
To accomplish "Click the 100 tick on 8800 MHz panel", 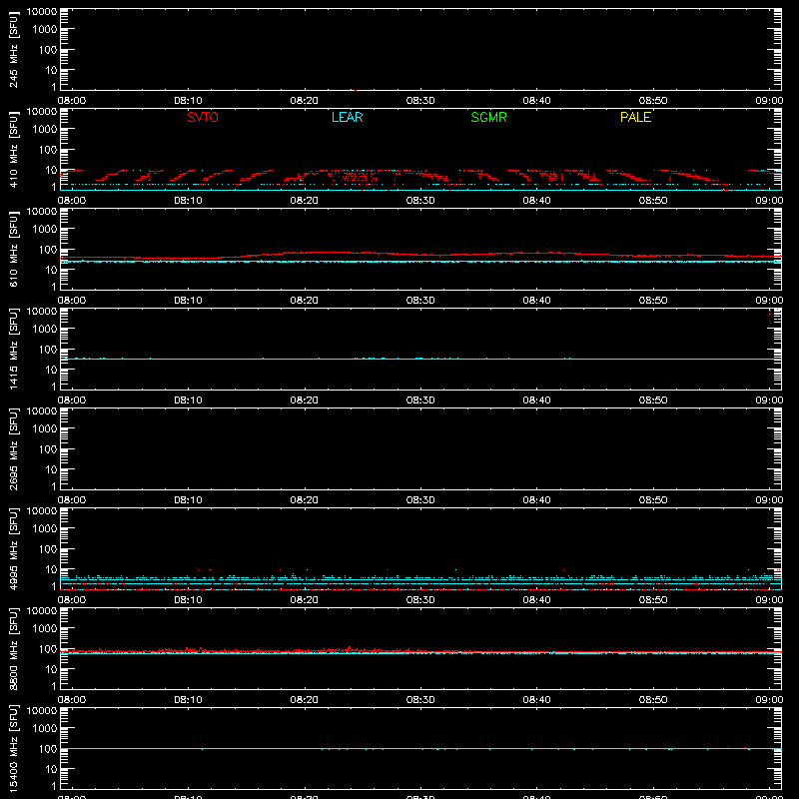I will (48, 649).
